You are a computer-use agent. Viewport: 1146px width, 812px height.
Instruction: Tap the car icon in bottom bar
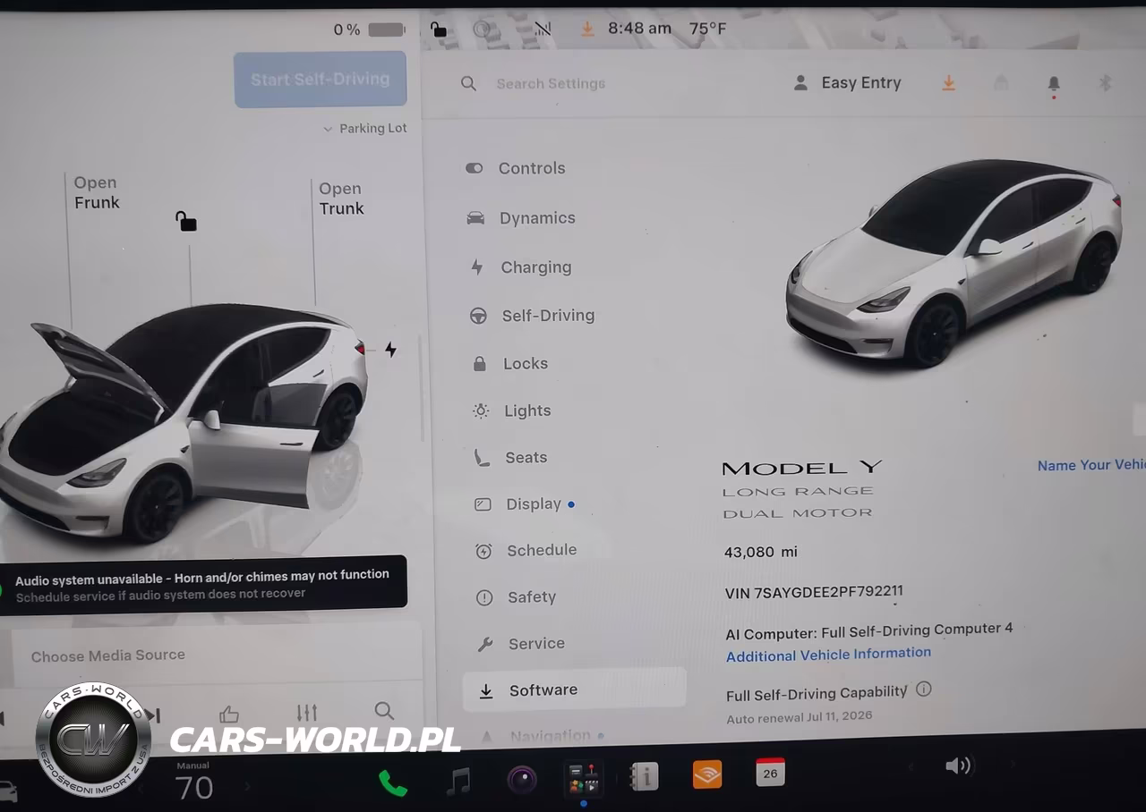[7, 791]
